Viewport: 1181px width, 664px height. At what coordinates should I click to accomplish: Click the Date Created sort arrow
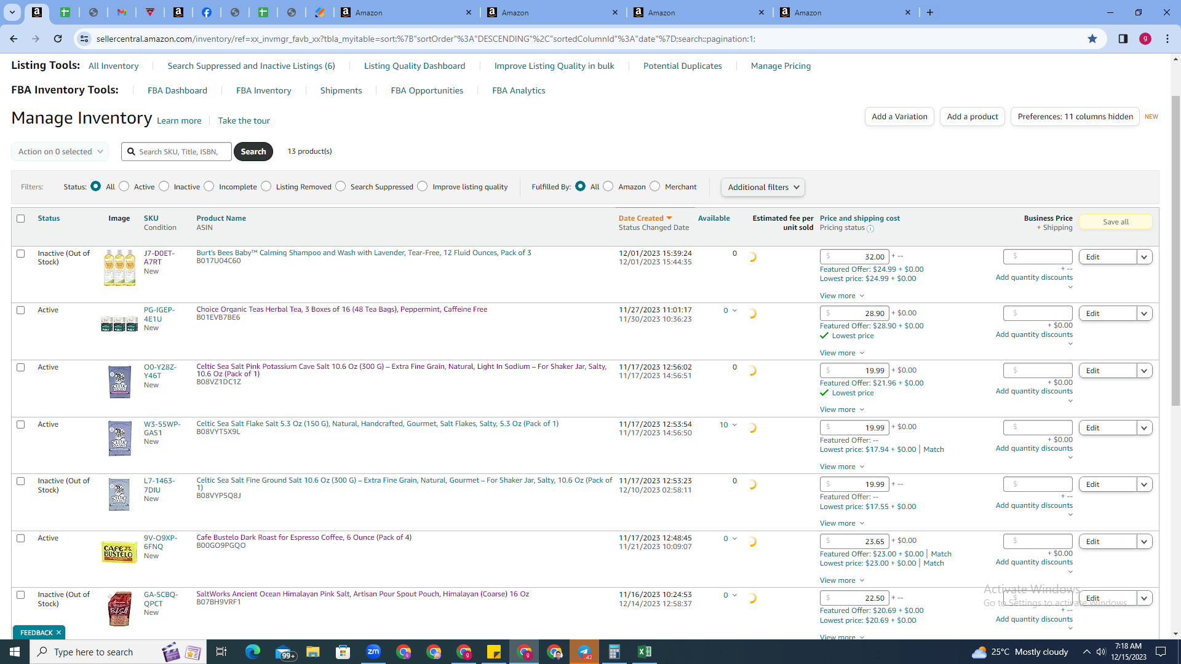[x=669, y=218]
